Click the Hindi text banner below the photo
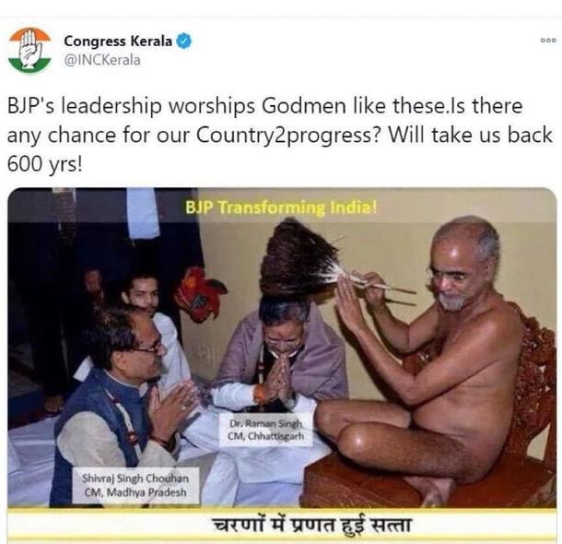This screenshot has height=544, width=562. 311,526
